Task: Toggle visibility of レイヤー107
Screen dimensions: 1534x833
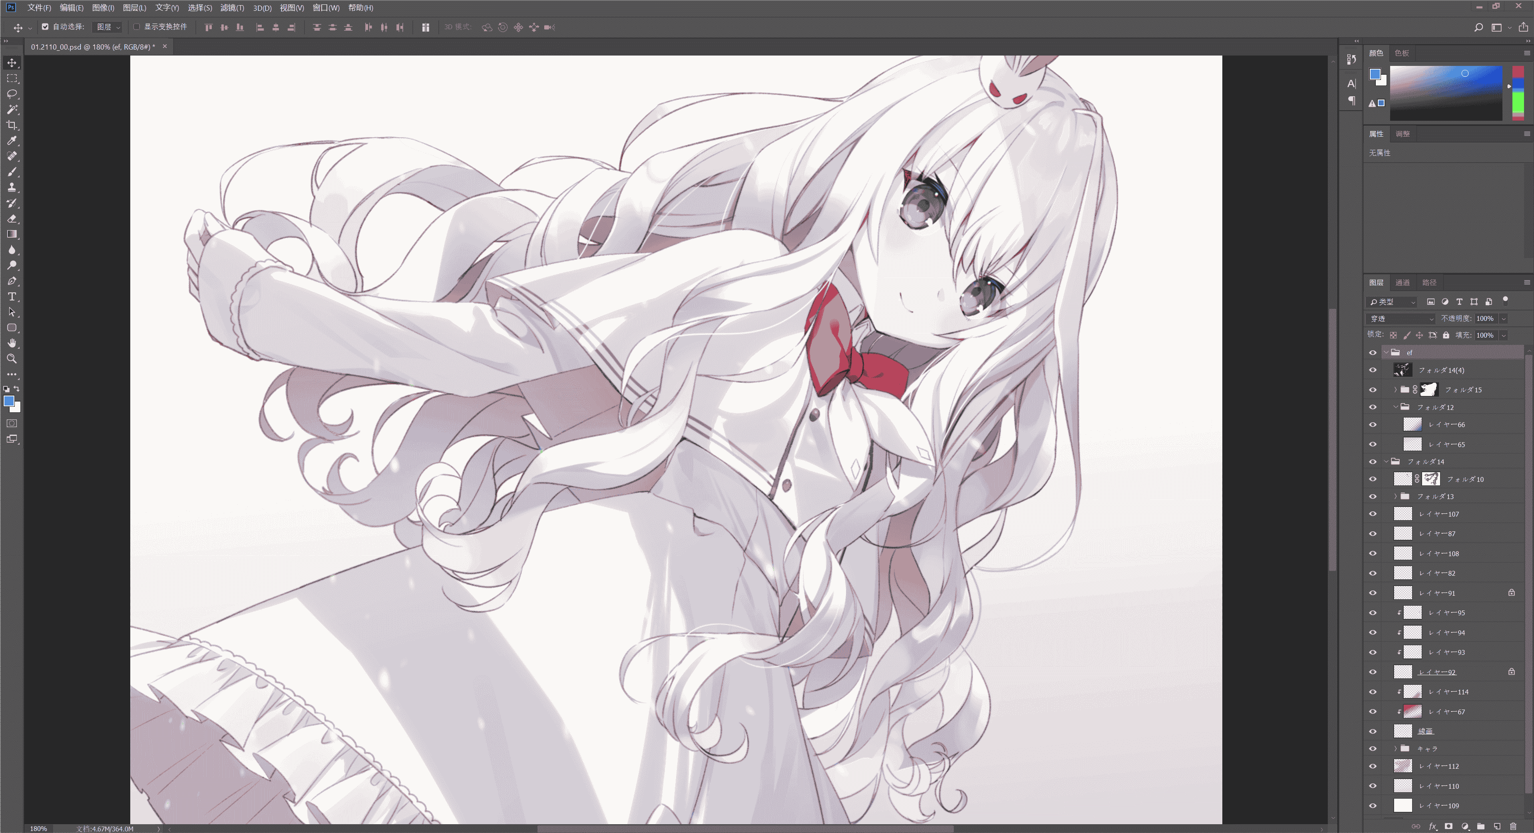Action: [x=1373, y=514]
